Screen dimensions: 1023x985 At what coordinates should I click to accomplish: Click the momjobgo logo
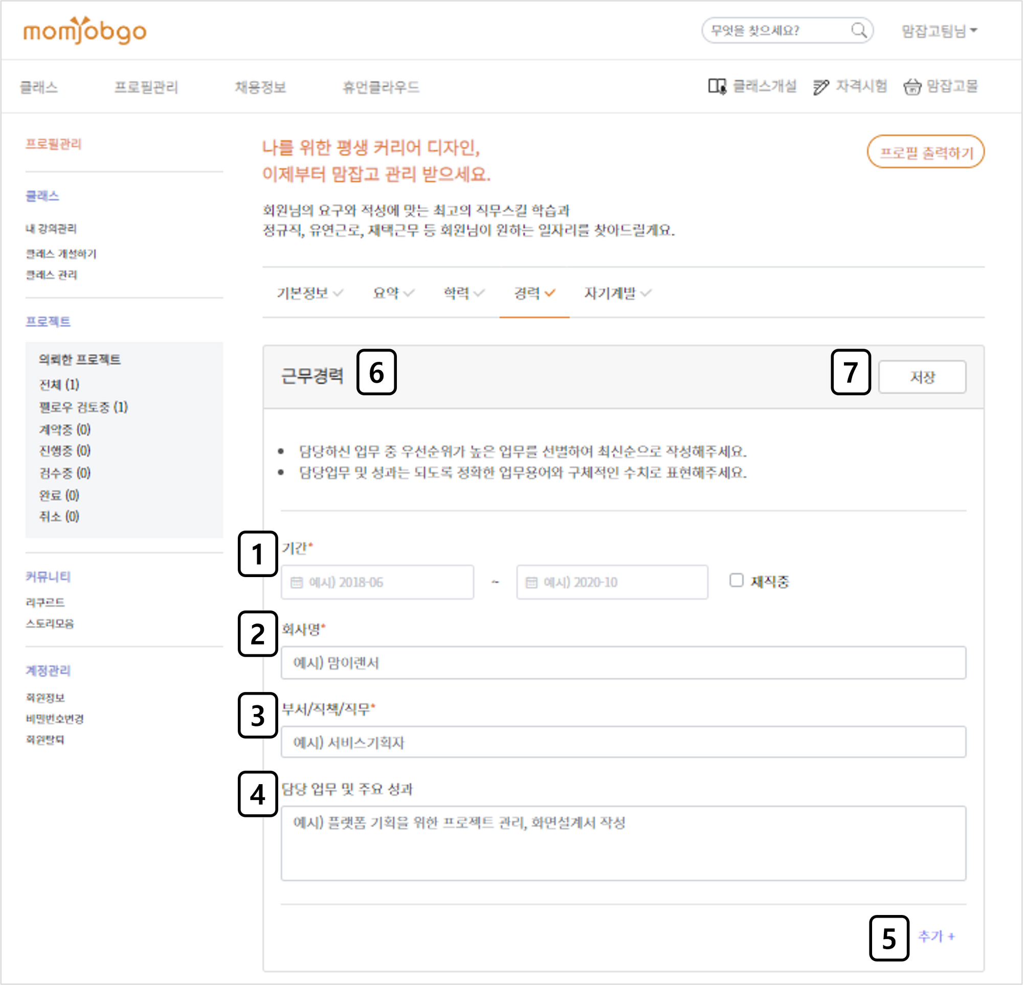pyautogui.click(x=84, y=31)
